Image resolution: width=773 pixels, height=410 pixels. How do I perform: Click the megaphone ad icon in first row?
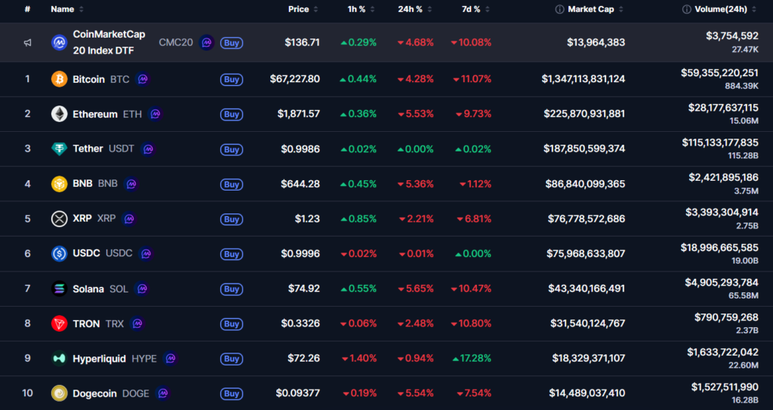coord(28,43)
